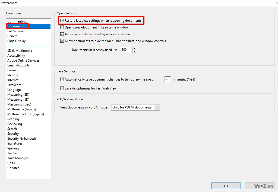The width and height of the screenshot is (278, 192).
Task: Uncheck Open cross-document links in same window
Action: pos(62,27)
